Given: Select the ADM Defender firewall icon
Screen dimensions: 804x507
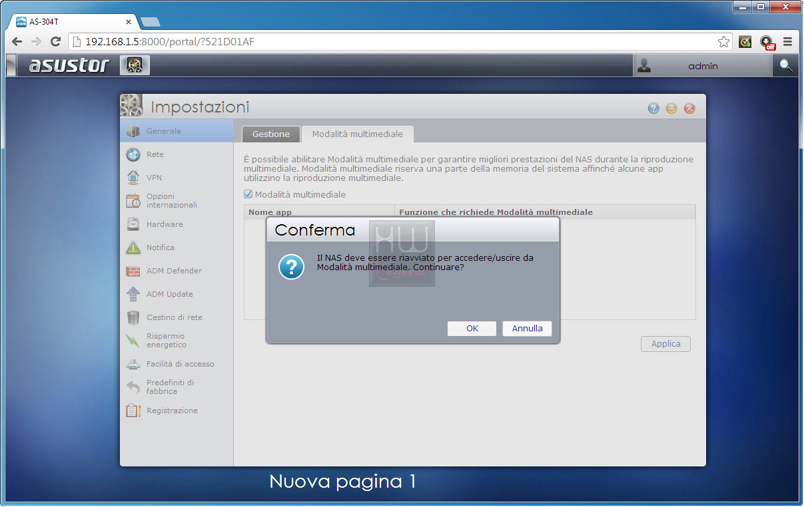Looking at the screenshot, I should click(133, 271).
